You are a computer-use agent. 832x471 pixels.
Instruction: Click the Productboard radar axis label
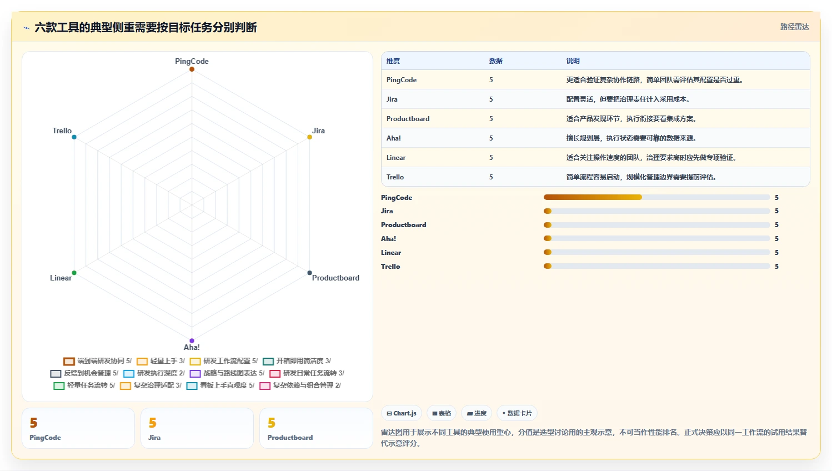(335, 278)
